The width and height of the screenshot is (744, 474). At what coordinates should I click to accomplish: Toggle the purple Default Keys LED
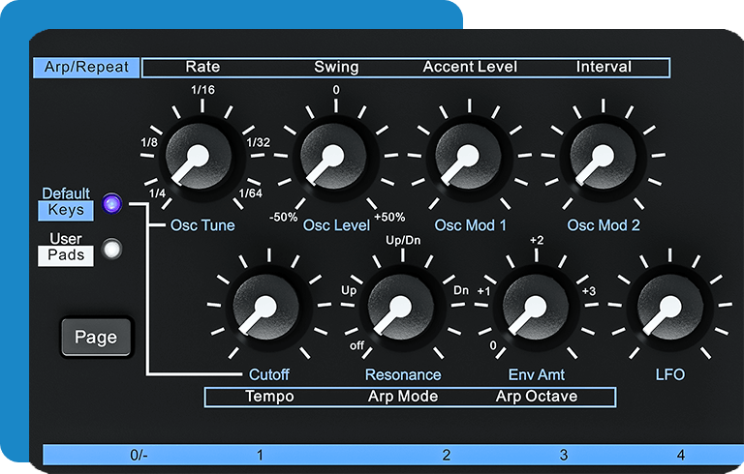112,204
